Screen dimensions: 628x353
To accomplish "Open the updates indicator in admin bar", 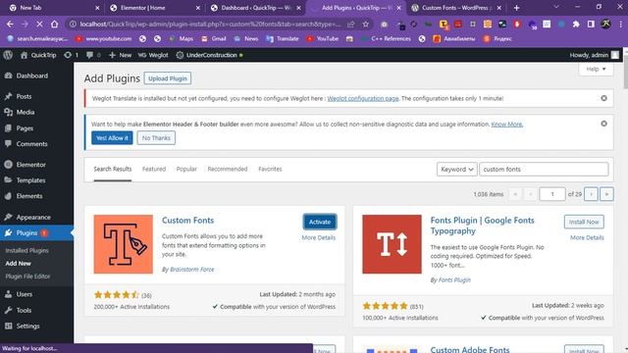I will click(71, 55).
